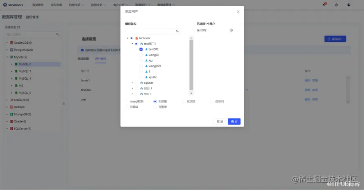The image size is (364, 190).
Task: Select the 可管理 radio option
Action: tap(155, 107)
